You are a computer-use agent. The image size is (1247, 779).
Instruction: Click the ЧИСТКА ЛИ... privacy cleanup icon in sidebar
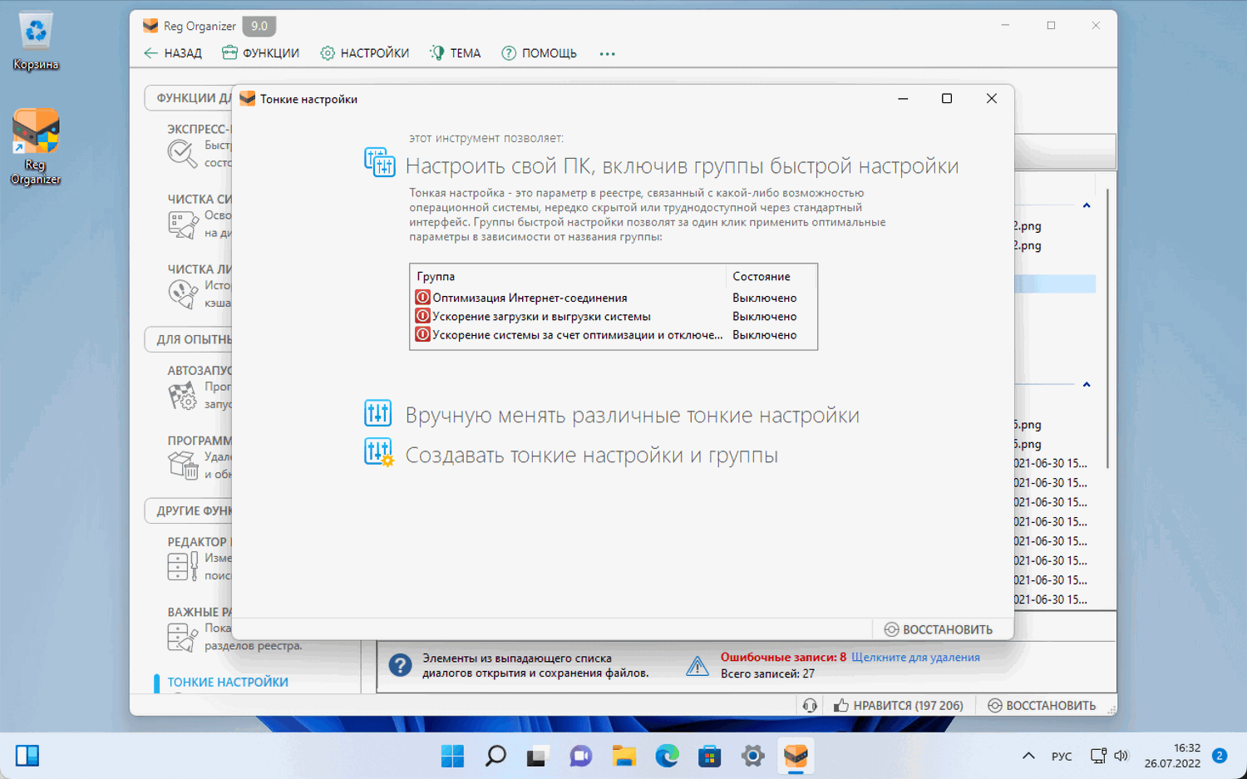(x=182, y=293)
